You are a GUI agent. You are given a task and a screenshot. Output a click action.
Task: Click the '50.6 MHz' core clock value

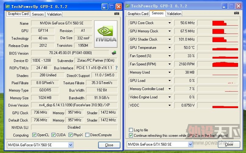click(x=185, y=23)
